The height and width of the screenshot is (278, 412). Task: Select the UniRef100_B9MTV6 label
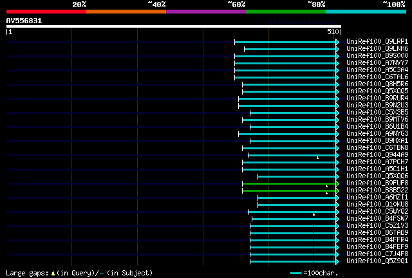click(377, 120)
